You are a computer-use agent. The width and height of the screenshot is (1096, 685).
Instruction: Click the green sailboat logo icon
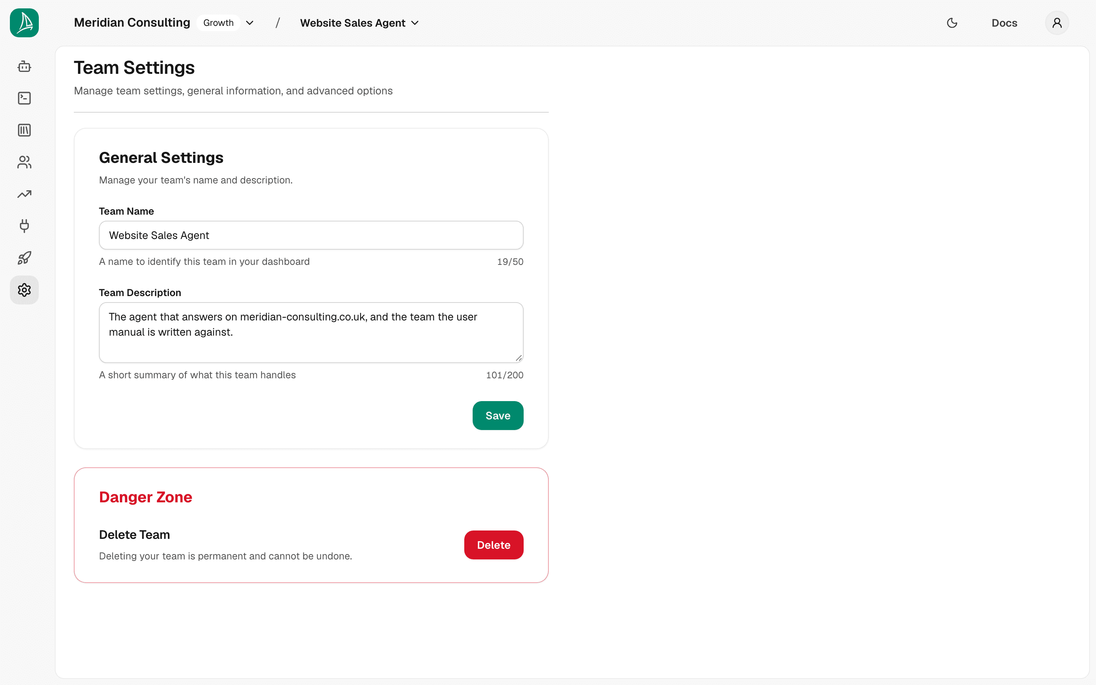click(24, 23)
